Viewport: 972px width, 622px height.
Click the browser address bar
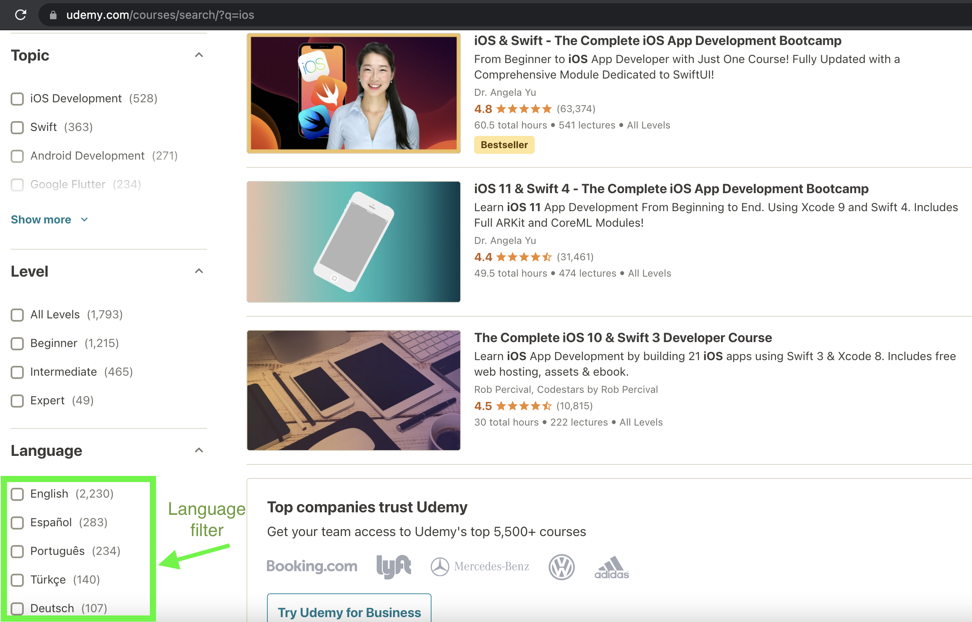pyautogui.click(x=160, y=15)
